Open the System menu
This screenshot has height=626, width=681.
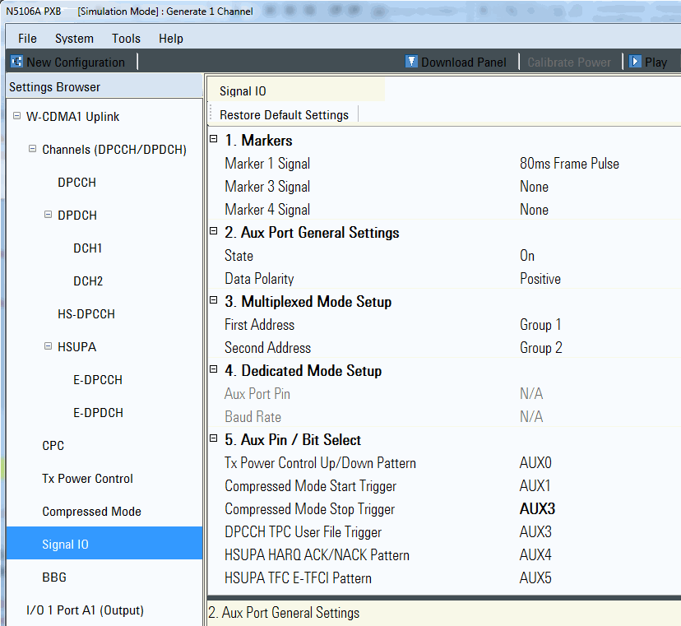tap(74, 39)
